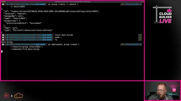Close the terminal window with the red button

point(2,2)
